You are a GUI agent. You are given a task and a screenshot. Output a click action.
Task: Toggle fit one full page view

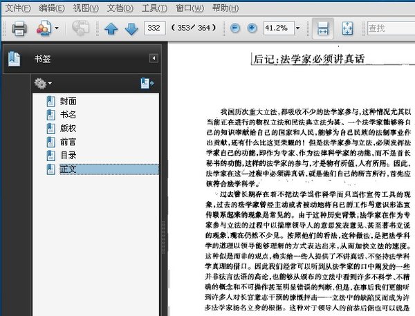coord(347,28)
